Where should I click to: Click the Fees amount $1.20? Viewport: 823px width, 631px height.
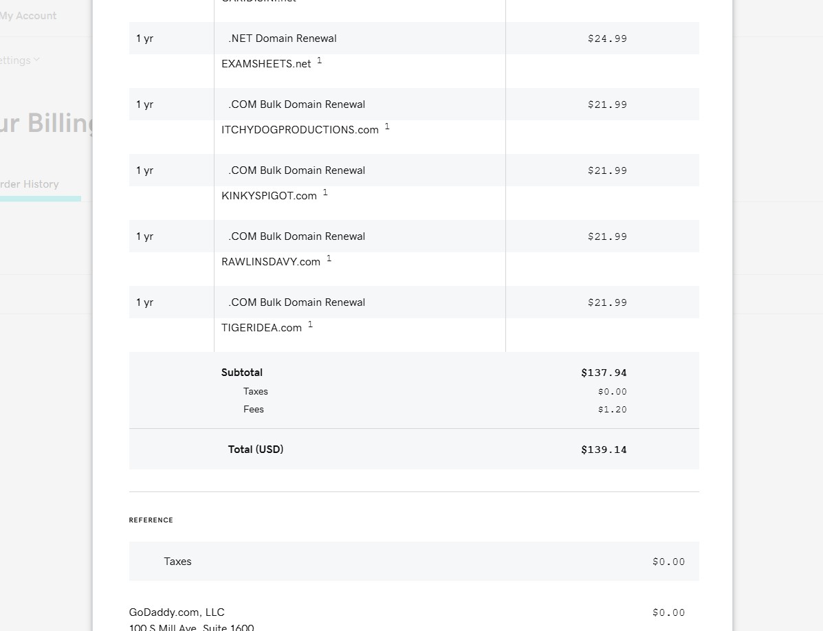612,410
